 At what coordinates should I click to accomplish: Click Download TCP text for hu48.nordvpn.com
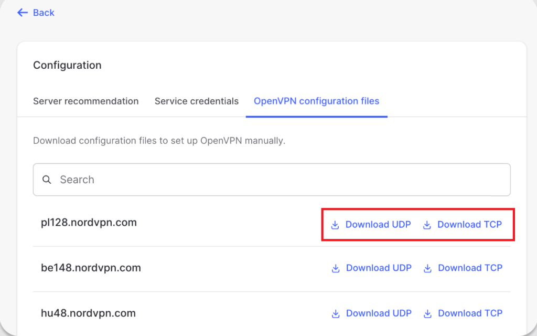click(x=470, y=313)
